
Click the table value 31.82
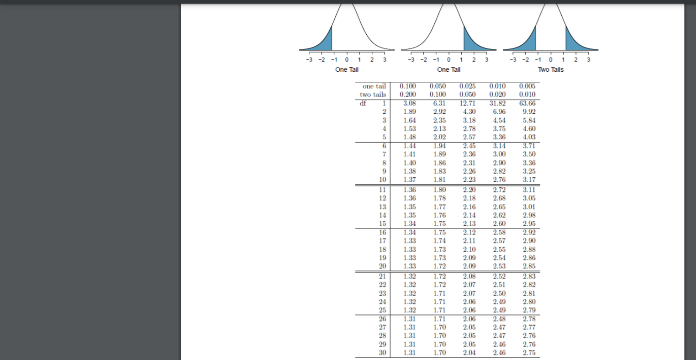coord(497,103)
